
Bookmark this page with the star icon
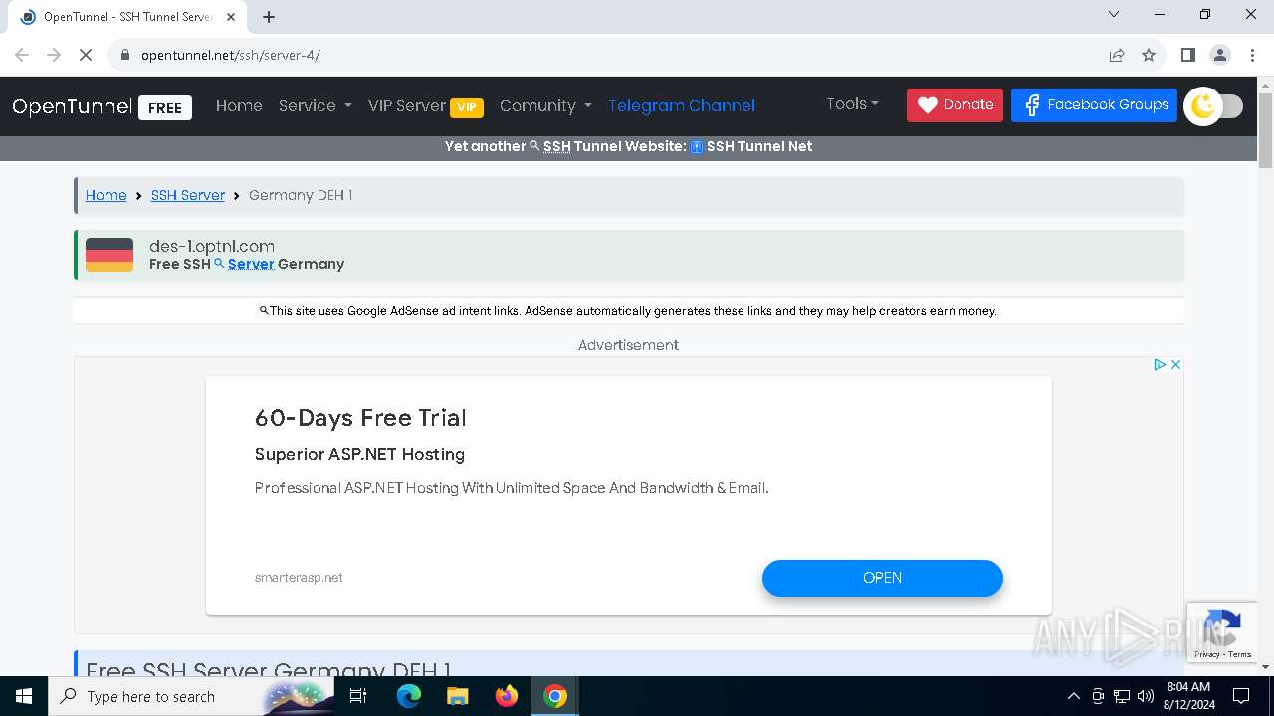click(1149, 55)
